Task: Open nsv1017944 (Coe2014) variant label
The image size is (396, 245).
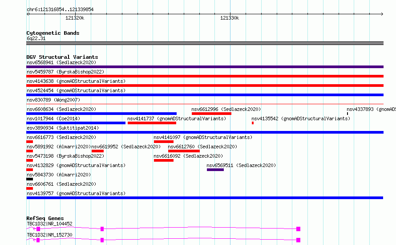Action: point(53,118)
